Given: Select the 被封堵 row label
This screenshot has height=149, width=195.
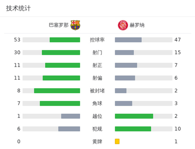Looking at the screenshot, I should 97,91.
